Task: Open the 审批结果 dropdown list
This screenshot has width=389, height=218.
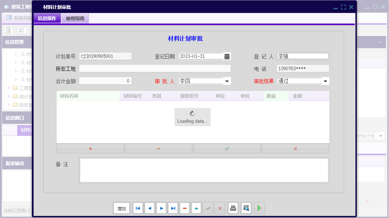Action: pyautogui.click(x=325, y=81)
